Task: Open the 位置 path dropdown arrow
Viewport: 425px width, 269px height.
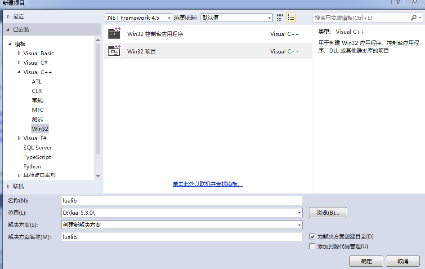Action: [x=299, y=213]
